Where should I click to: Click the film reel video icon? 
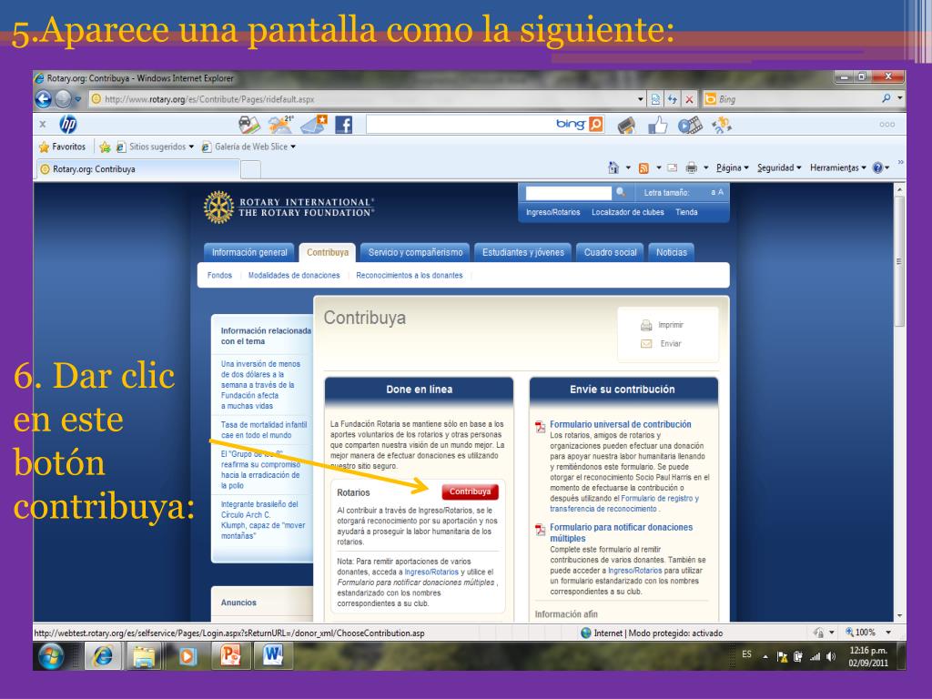pos(690,125)
